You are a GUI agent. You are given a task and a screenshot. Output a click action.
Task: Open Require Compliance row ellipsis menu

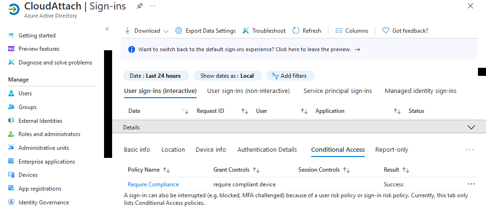[471, 184]
